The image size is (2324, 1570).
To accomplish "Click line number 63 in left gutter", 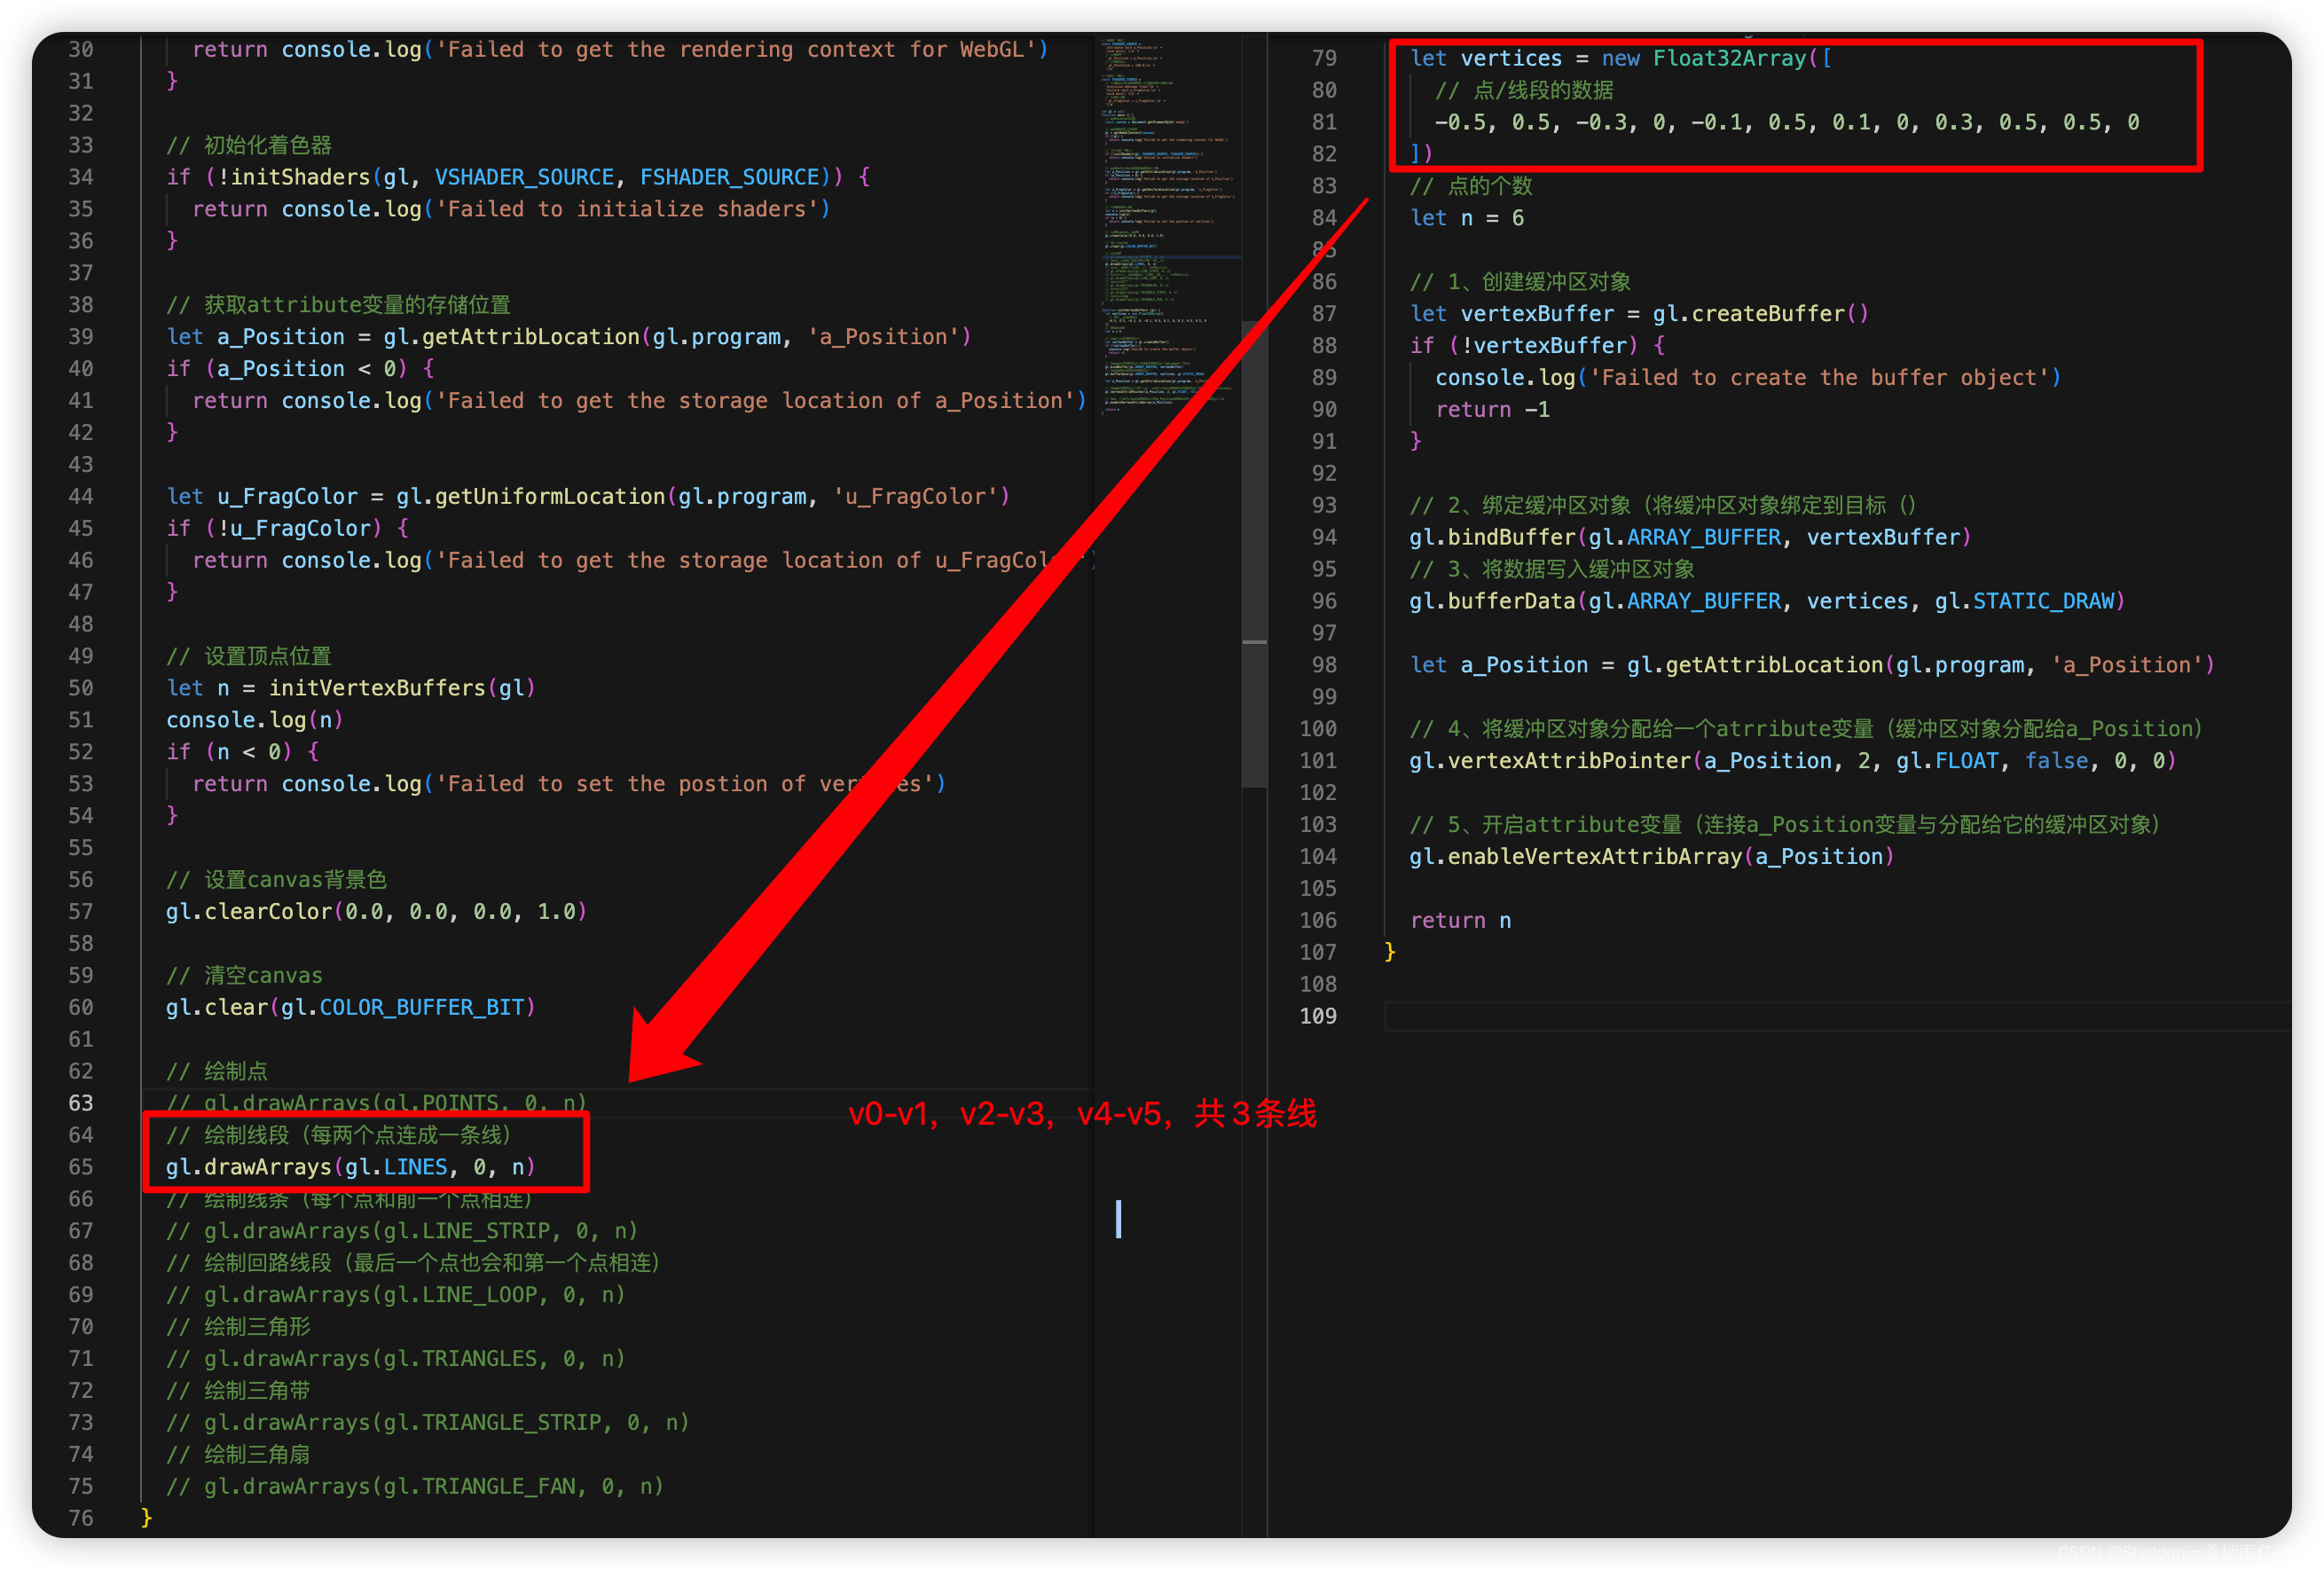I will pos(81,1103).
